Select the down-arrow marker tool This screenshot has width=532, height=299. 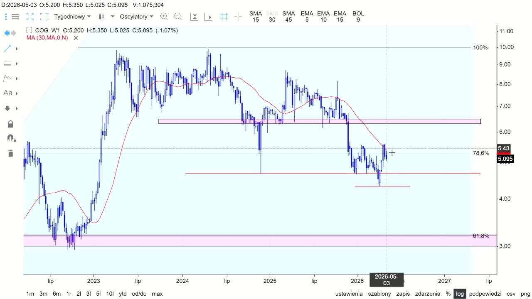click(7, 108)
